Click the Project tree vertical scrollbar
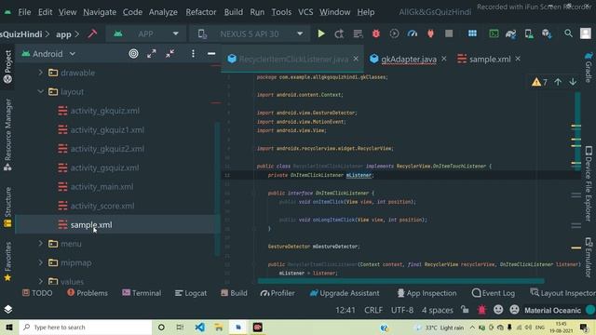The width and height of the screenshot is (596, 335). [x=217, y=189]
